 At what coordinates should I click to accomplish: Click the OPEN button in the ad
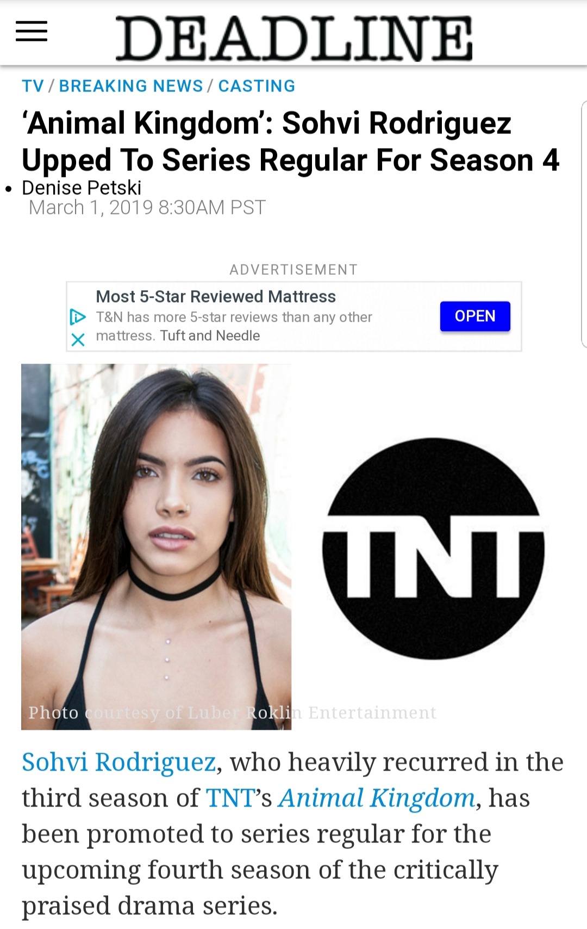tap(475, 316)
